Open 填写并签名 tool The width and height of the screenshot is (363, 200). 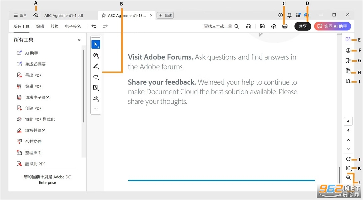coord(31,130)
